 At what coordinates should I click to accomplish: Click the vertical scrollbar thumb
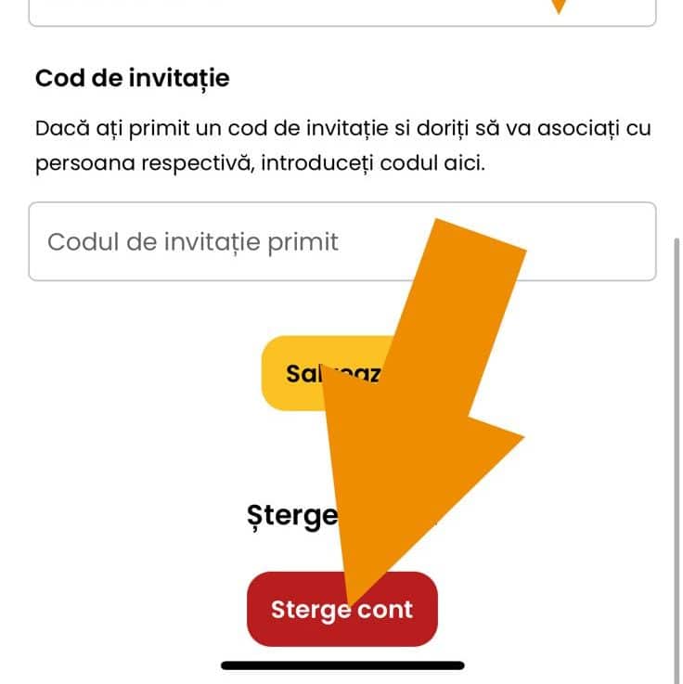point(676,445)
